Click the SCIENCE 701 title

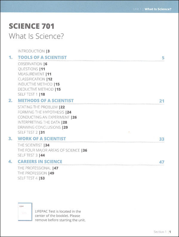(32, 26)
